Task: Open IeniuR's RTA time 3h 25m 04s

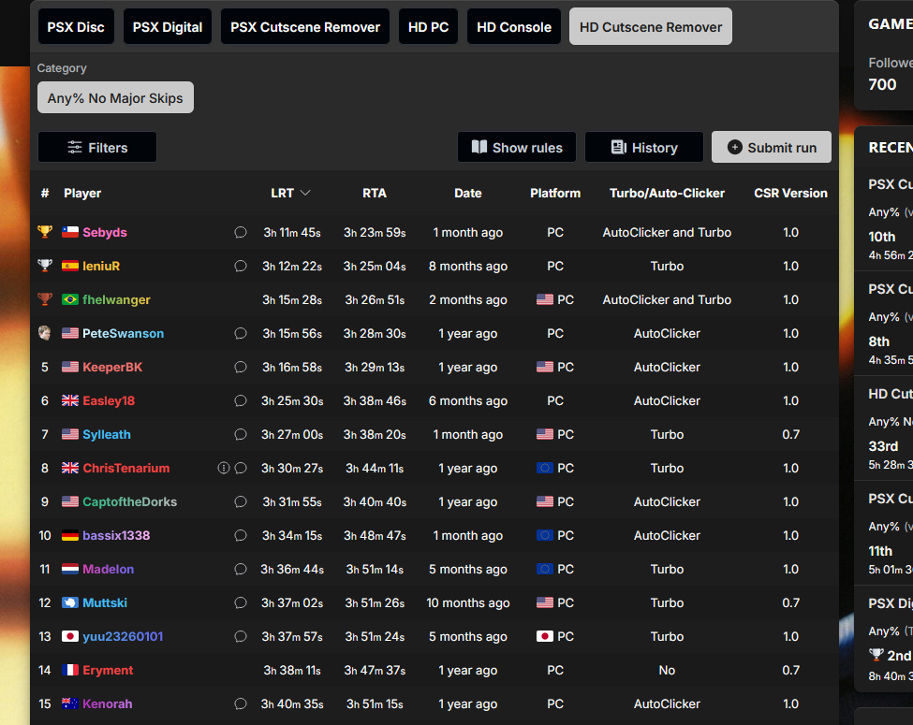Action: coord(375,266)
